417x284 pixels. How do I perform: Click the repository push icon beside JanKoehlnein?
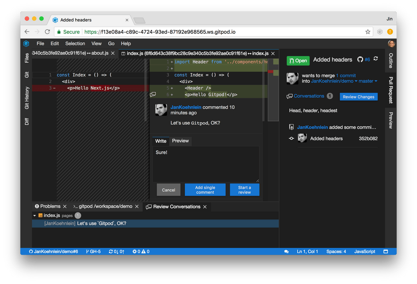292,127
